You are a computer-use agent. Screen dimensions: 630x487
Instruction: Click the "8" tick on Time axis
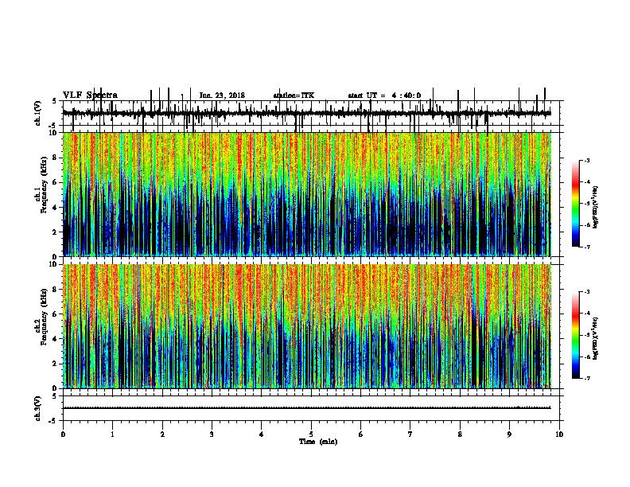tap(460, 434)
